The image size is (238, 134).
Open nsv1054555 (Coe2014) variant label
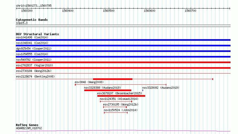tap(32, 54)
